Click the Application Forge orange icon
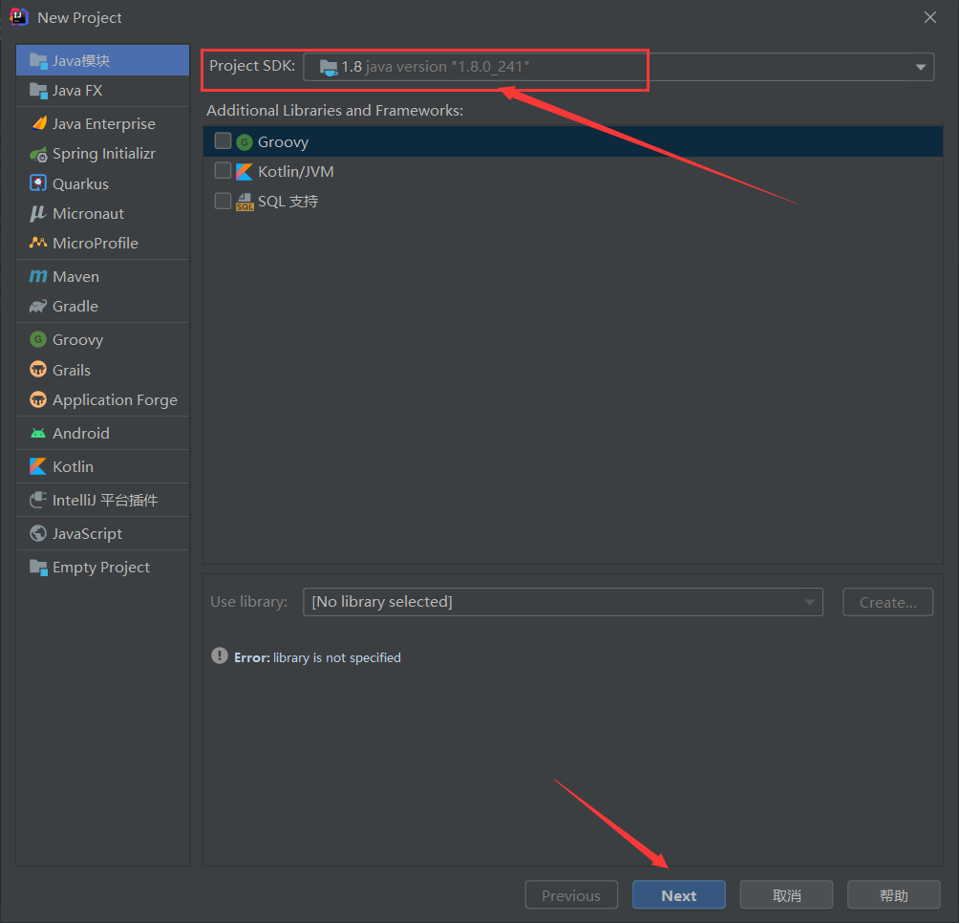The height and width of the screenshot is (923, 959). 38,399
